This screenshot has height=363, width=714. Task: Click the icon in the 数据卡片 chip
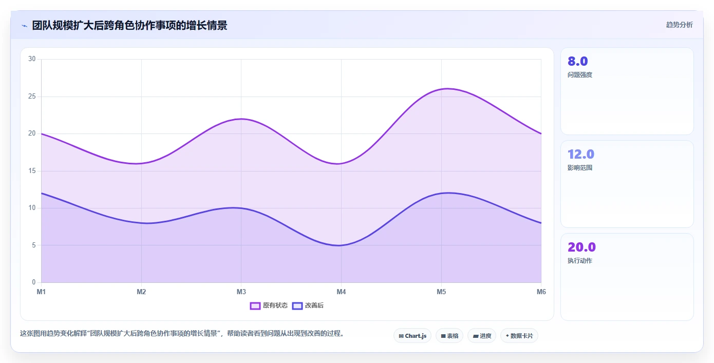click(507, 336)
